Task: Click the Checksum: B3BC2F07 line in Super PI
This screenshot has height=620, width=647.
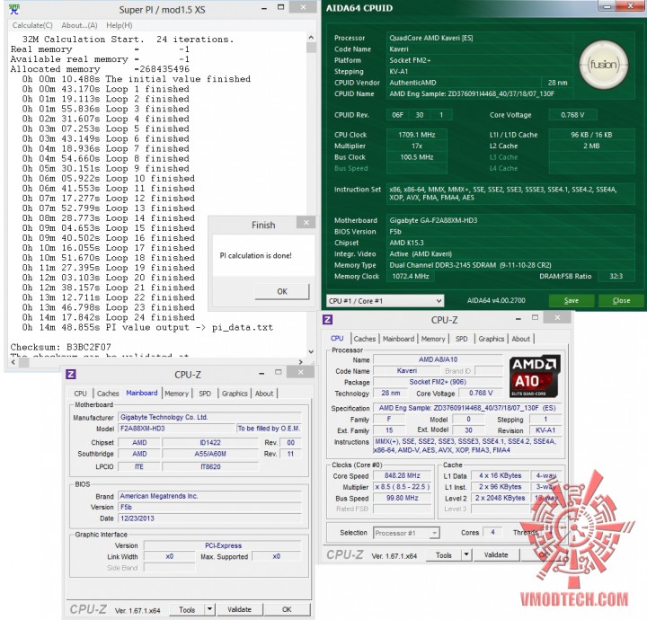Action: (61, 347)
